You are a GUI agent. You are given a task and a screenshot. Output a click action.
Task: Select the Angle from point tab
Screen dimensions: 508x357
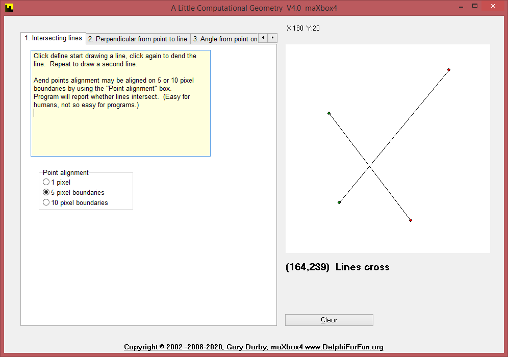coord(224,39)
